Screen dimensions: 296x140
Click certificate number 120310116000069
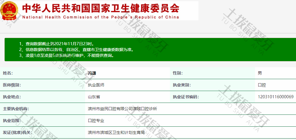(276, 97)
